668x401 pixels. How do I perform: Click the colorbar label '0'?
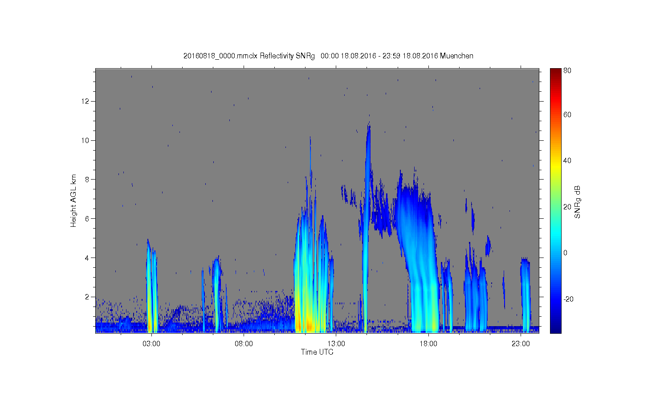566,253
